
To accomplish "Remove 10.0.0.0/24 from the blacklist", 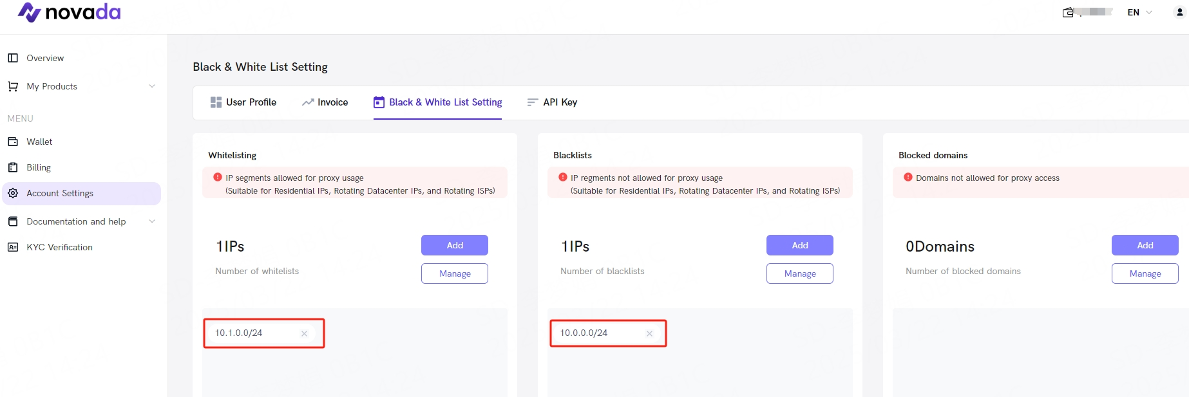I will [649, 333].
